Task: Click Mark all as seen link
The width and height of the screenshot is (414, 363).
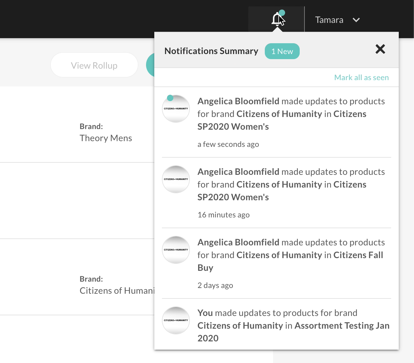Action: (x=361, y=78)
